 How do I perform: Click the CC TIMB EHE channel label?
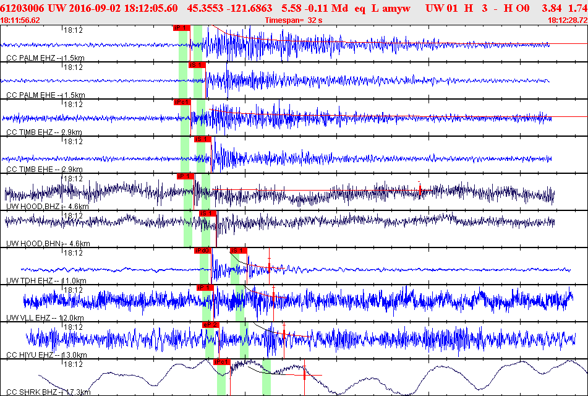(45, 170)
